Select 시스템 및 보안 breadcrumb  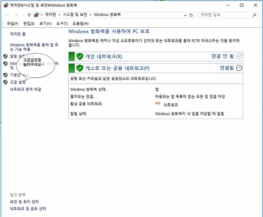(75, 15)
